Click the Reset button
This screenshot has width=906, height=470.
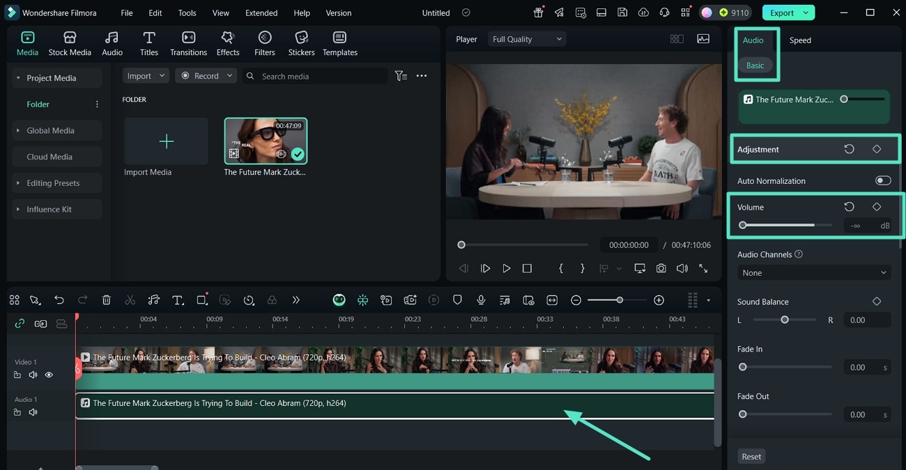[751, 456]
